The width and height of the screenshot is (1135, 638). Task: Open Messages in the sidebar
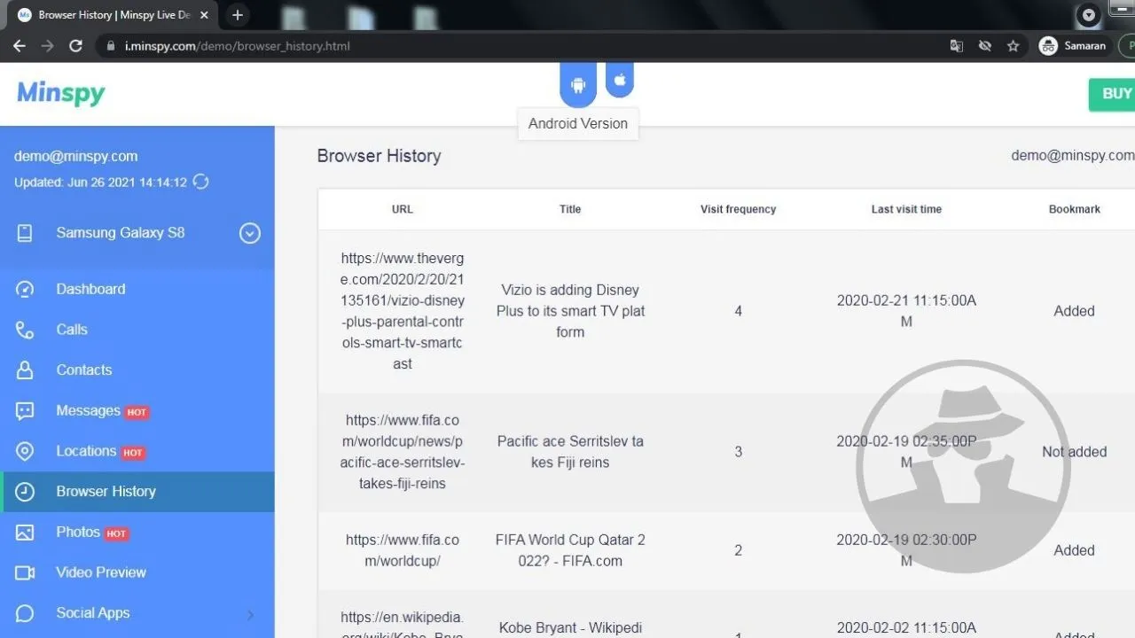(x=88, y=411)
